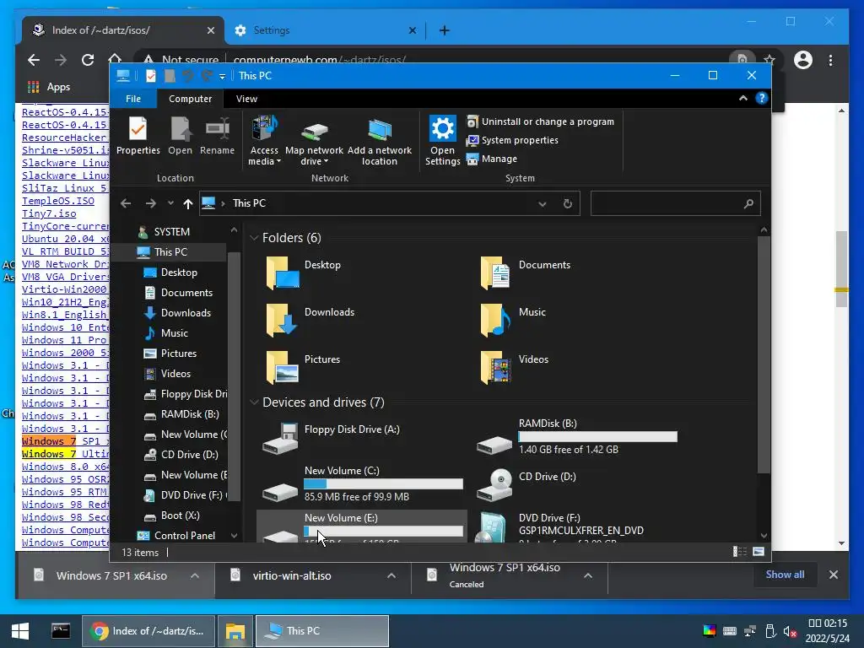Open the File ribbon tab
The width and height of the screenshot is (864, 648).
tap(133, 99)
